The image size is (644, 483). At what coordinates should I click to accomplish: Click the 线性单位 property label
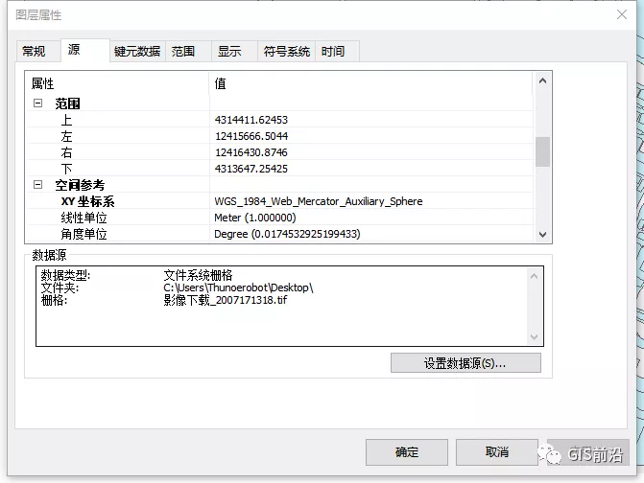[x=83, y=218]
